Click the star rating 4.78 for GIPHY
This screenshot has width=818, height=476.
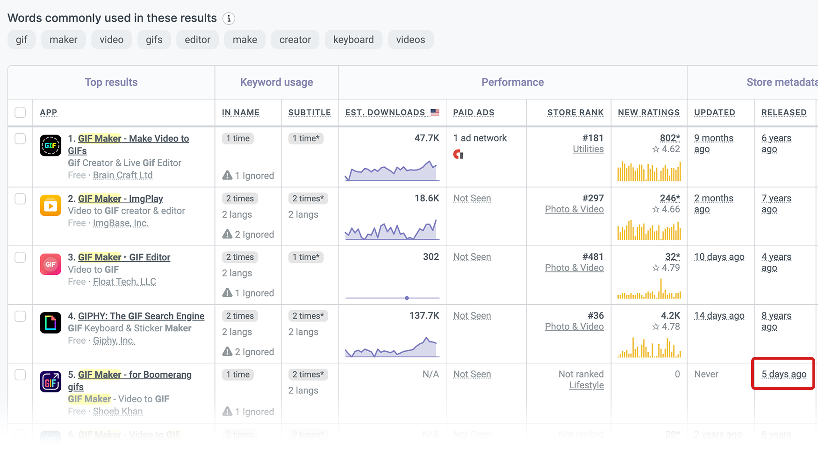coord(666,327)
